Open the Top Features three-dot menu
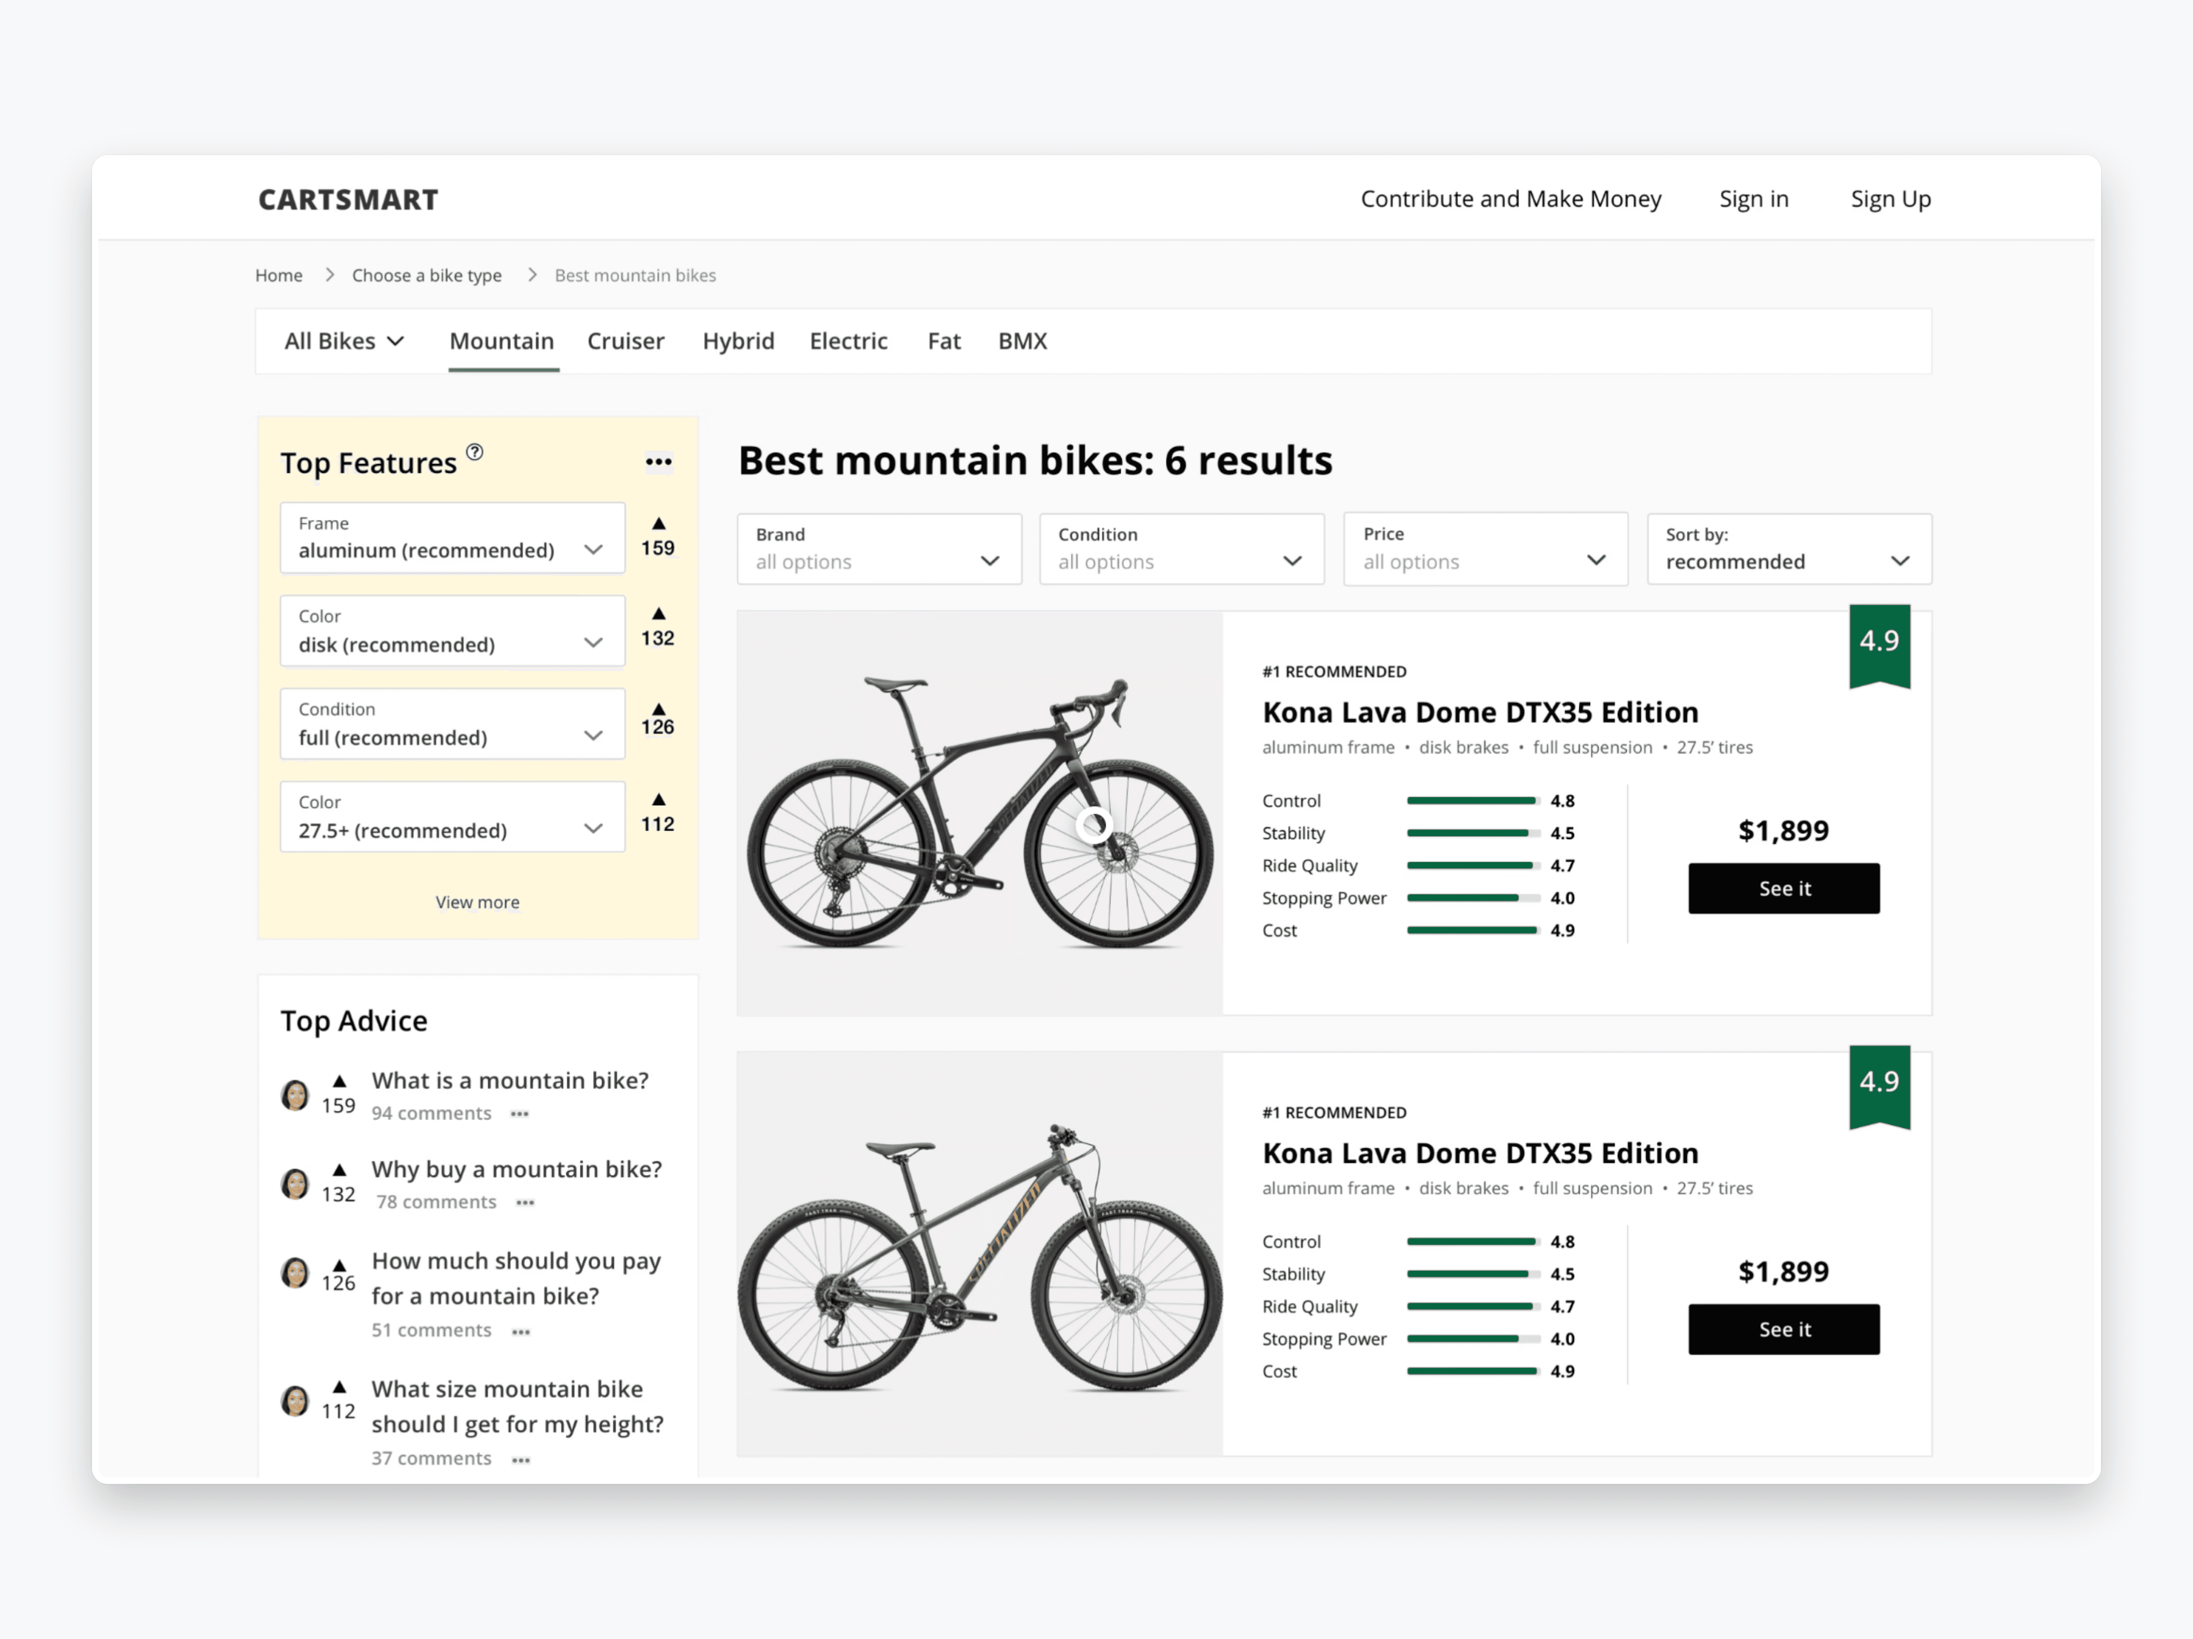This screenshot has height=1639, width=2193. [x=658, y=462]
